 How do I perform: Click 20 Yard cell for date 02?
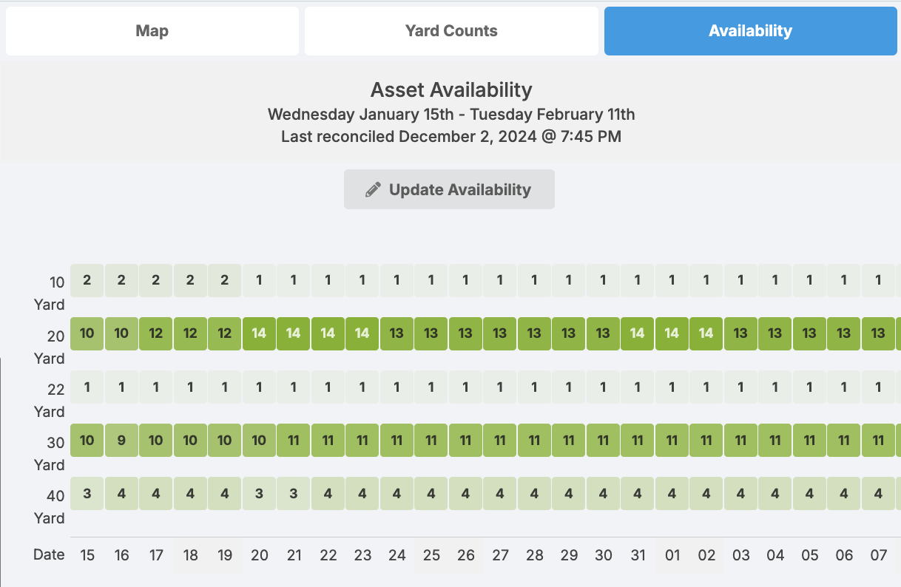click(706, 333)
